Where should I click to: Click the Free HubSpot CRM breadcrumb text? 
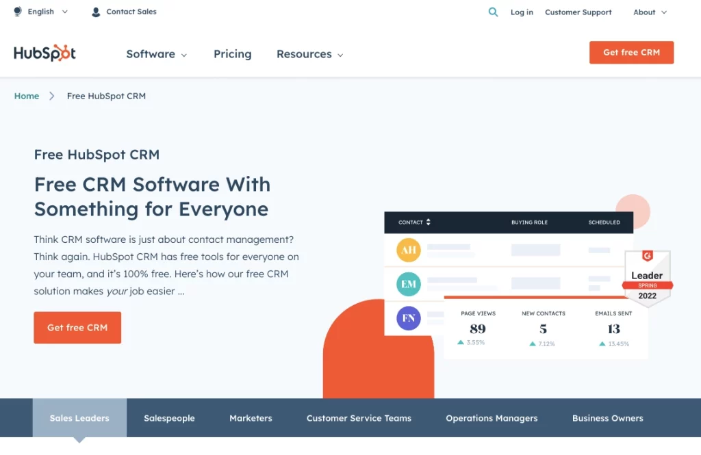(x=106, y=96)
